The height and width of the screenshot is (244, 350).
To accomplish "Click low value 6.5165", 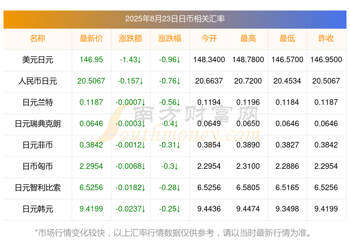I will [287, 187].
